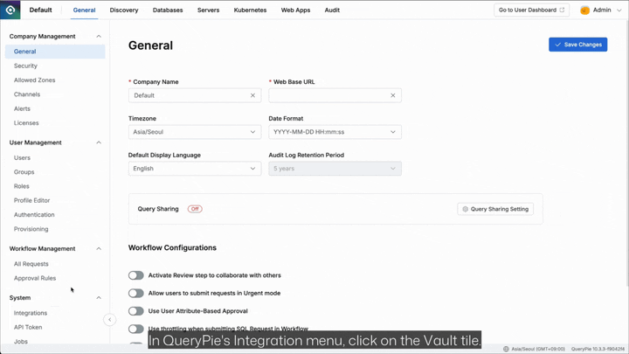Switch to the Servers tab

tap(208, 10)
